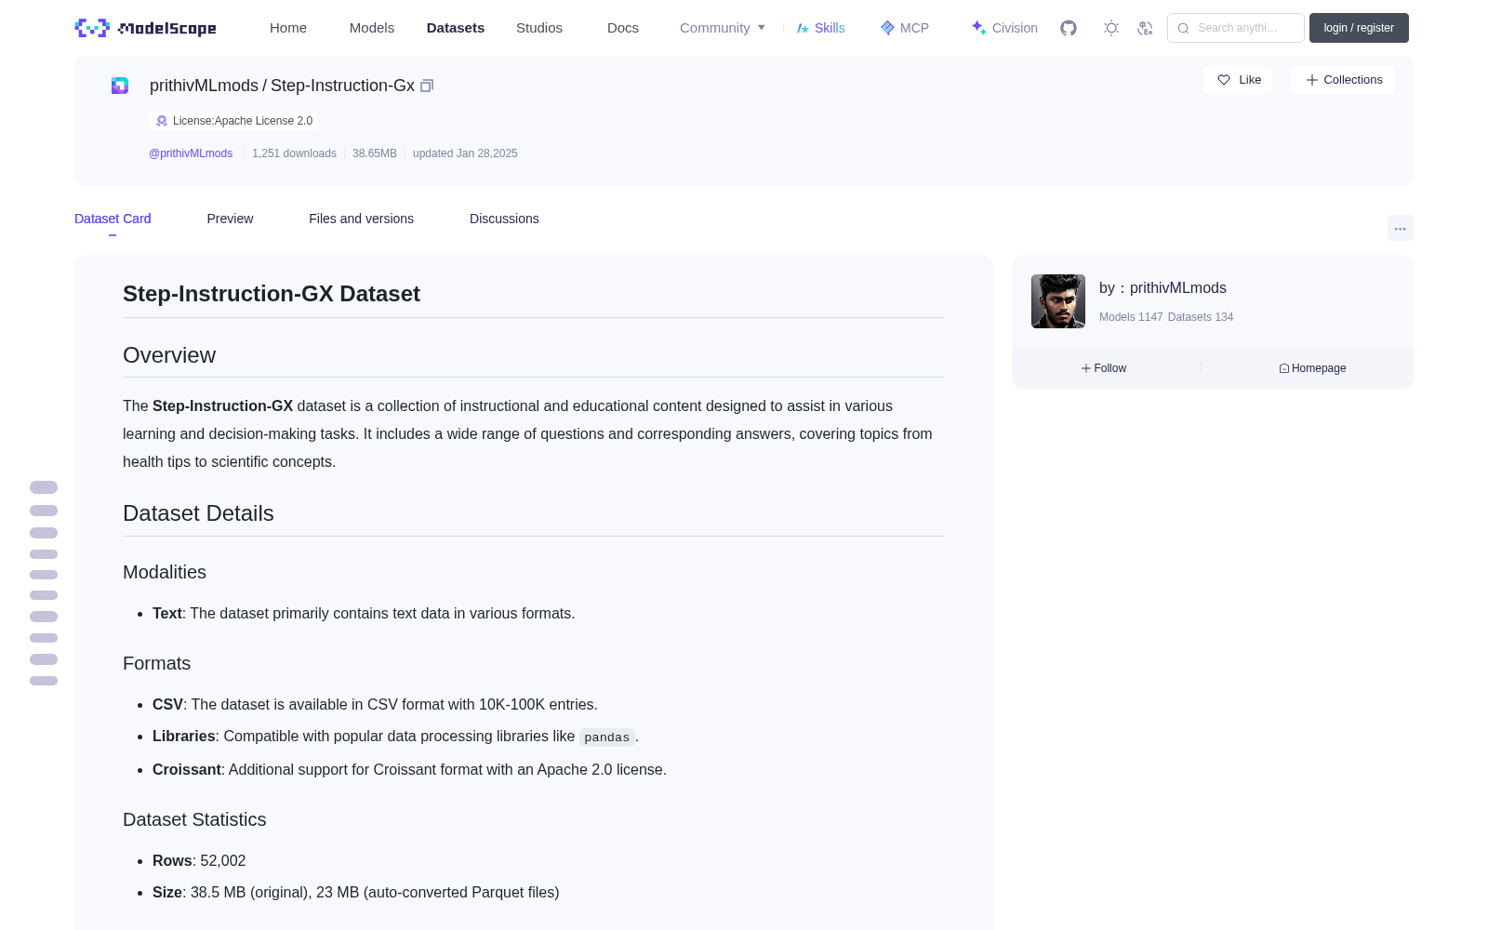Open Civision from the top navigation
This screenshot has width=1488, height=930.
[x=1004, y=28]
